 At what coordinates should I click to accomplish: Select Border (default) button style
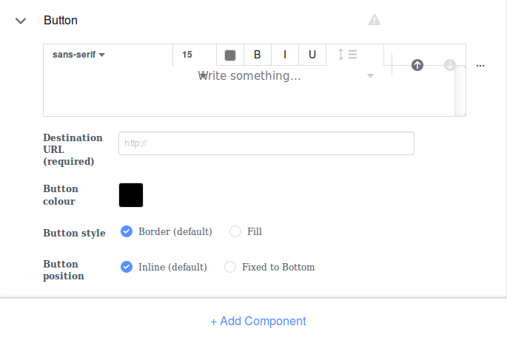coord(127,231)
